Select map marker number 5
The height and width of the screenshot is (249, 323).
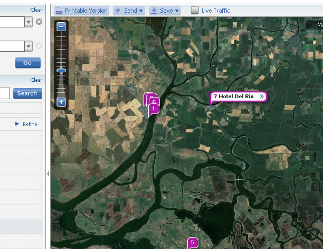[x=193, y=243]
